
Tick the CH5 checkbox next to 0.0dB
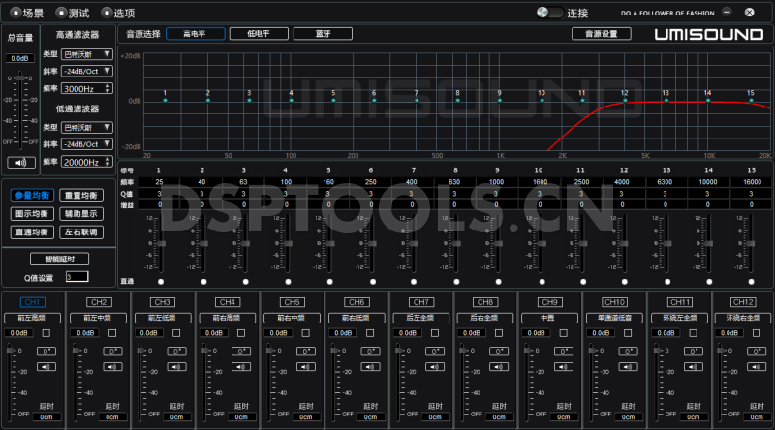306,333
